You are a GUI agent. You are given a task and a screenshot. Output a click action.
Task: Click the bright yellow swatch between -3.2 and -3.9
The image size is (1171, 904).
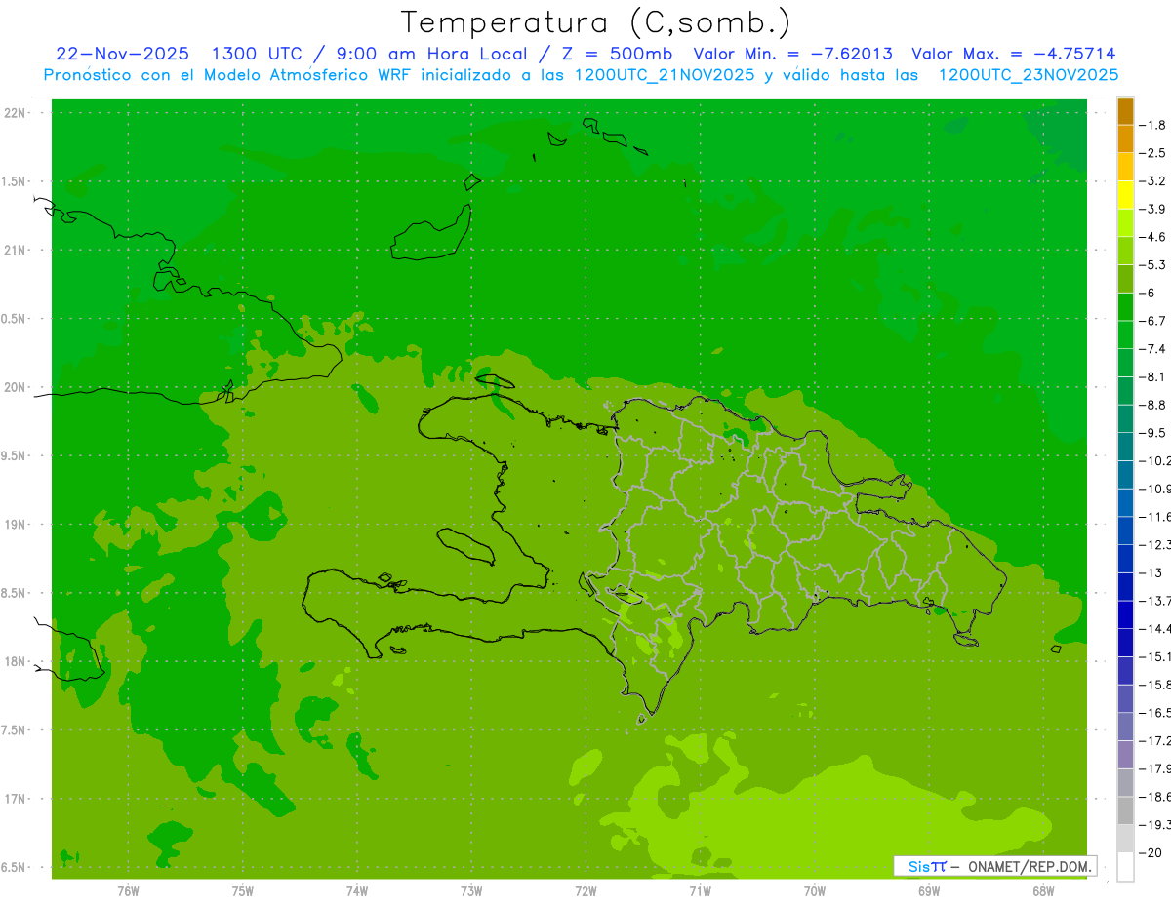pos(1125,195)
